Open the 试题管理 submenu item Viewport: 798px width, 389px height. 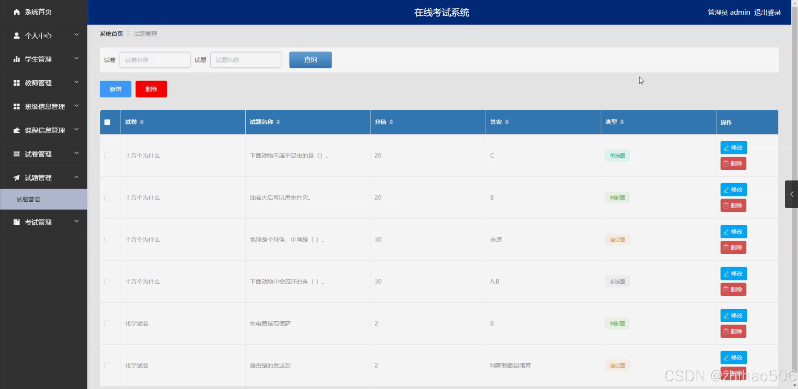point(28,199)
